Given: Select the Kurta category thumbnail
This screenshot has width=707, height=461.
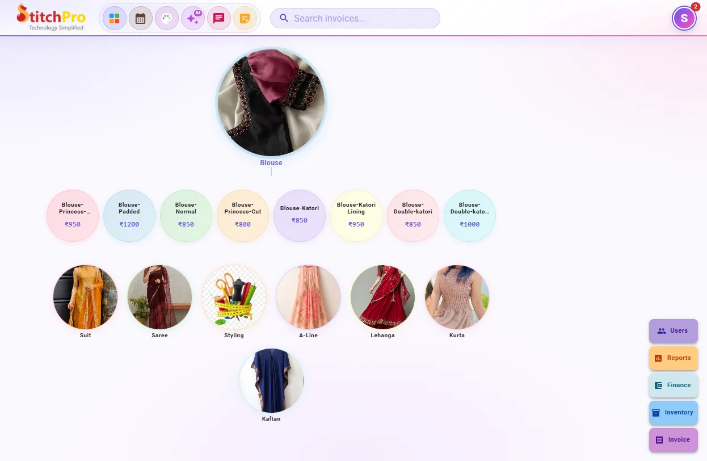Looking at the screenshot, I should click(457, 297).
